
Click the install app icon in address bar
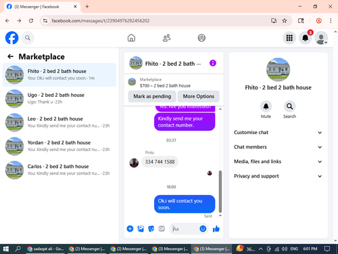point(274,21)
